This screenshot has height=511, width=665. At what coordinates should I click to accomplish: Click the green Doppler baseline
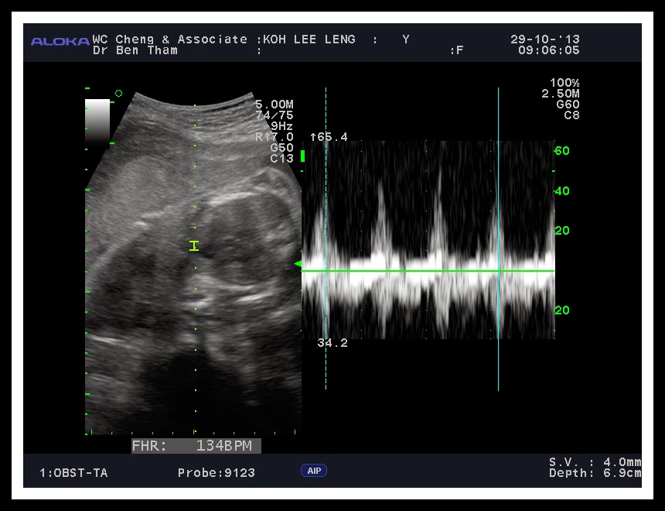point(428,270)
